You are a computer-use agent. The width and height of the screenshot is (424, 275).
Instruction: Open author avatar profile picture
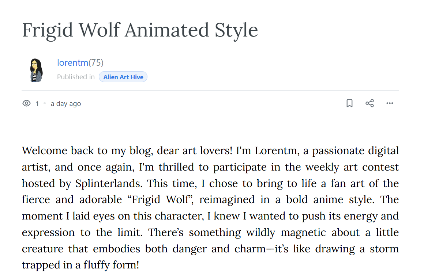coord(36,70)
